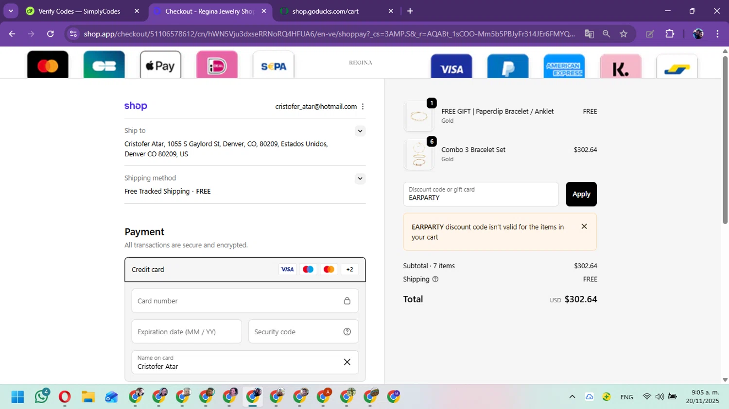
Task: Click the CB card logo in the banner
Action: (104, 65)
